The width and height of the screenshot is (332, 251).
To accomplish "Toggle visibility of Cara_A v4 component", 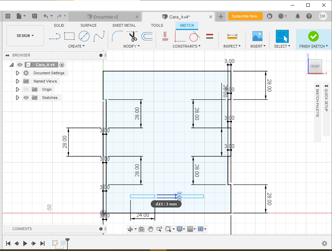I will pos(20,65).
